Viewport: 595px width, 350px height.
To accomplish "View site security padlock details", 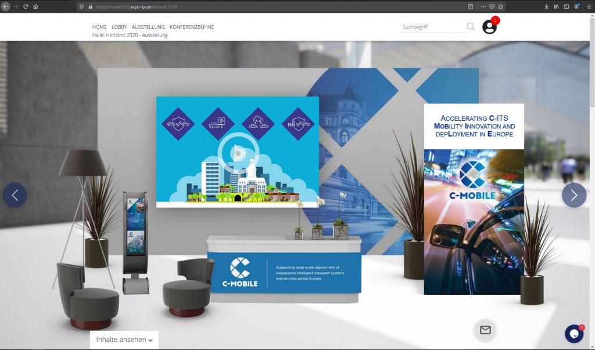I will 90,6.
